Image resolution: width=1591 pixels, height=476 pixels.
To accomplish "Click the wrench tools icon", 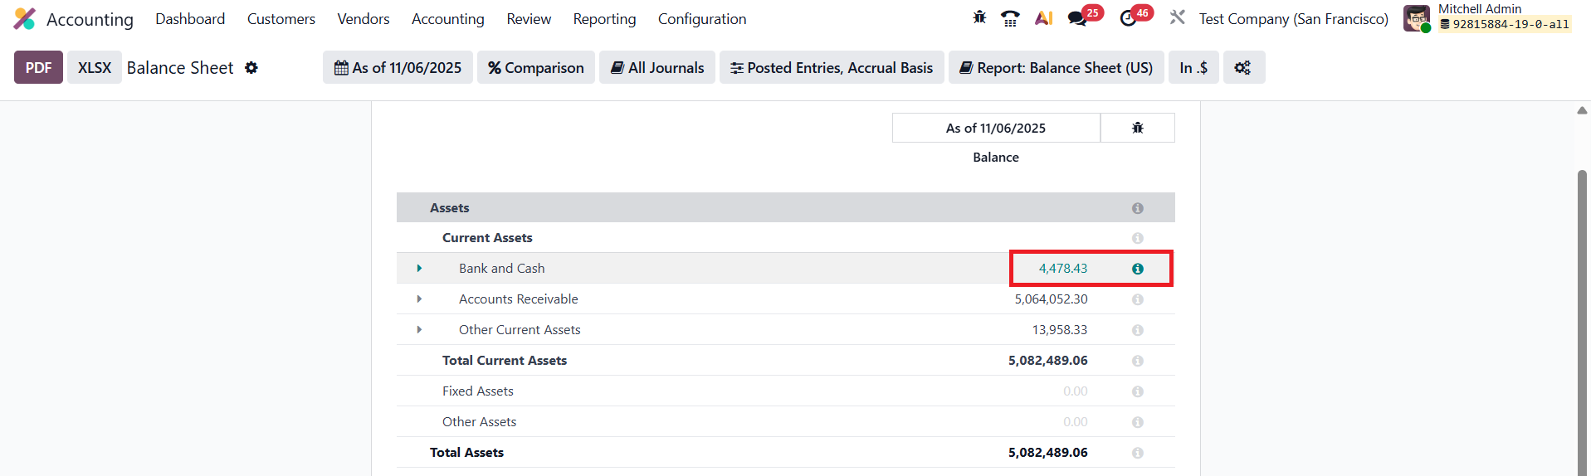I will 1177,17.
